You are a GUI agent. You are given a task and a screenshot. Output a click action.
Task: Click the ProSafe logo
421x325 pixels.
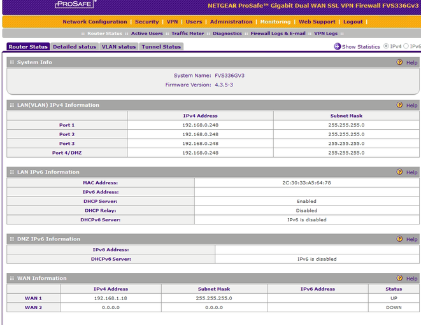75,4
